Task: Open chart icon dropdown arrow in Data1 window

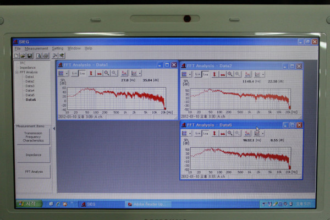Action: (140, 74)
